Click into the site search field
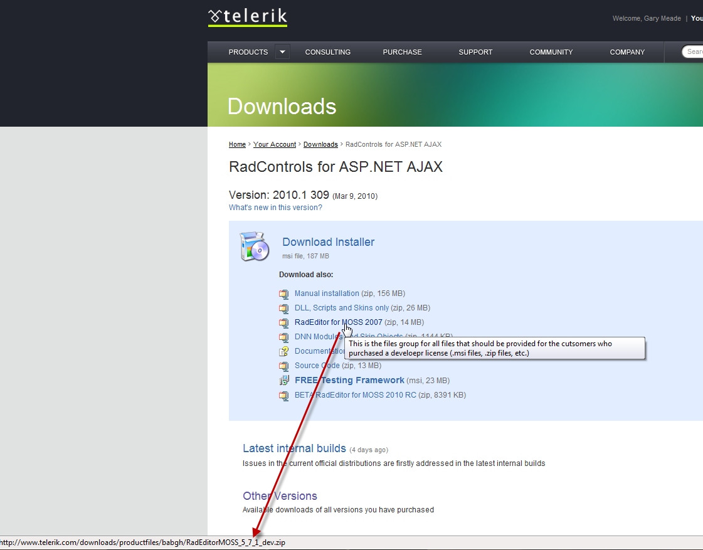This screenshot has height=550, width=703. [x=693, y=51]
